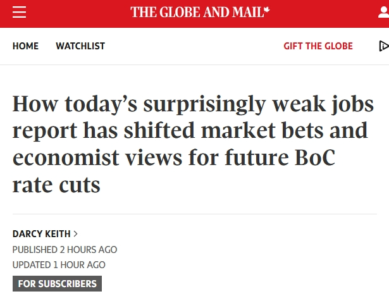Image resolution: width=389 pixels, height=301 pixels.
Task: Click the UPDATED 1 HOUR AGO timestamp
Action: [59, 265]
